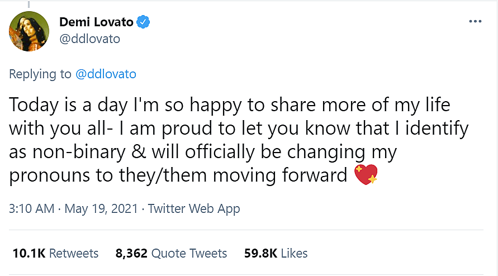Click @ddlovato in the Replying to line
This screenshot has height=276, width=498.
(106, 74)
